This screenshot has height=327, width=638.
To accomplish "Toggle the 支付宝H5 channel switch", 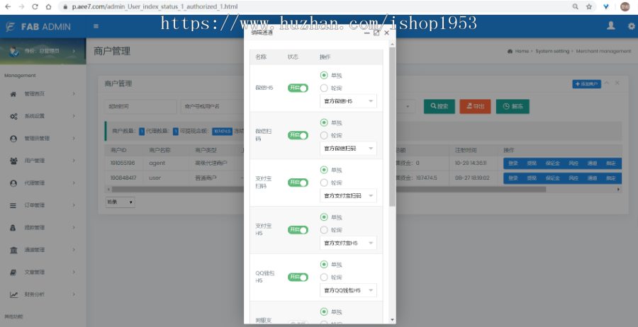I will 298,230.
